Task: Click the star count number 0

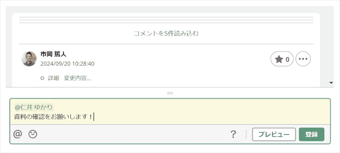Action: tap(287, 59)
